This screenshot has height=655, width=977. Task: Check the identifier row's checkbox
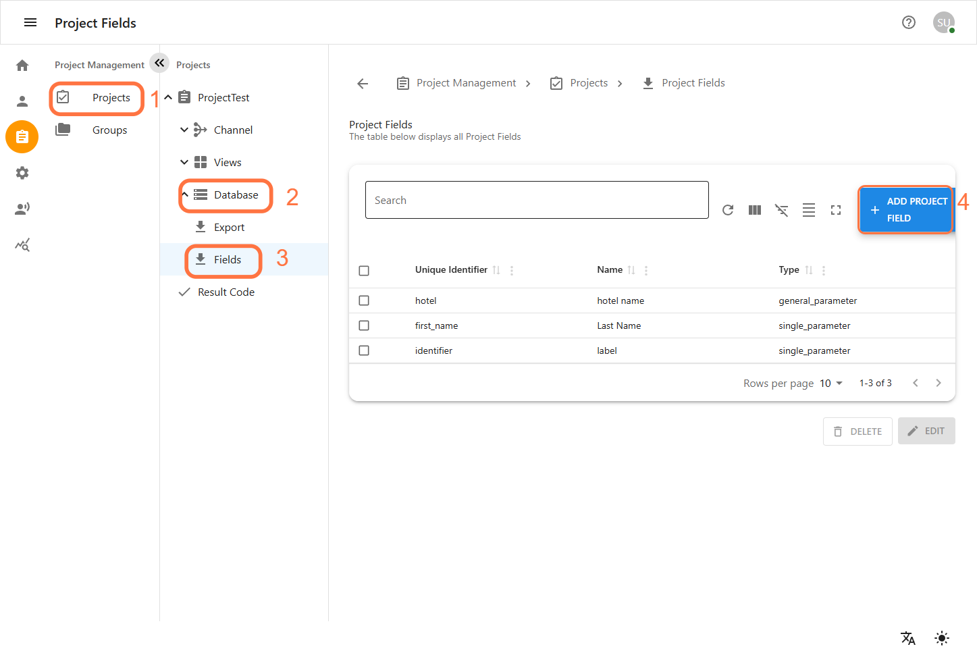(364, 350)
